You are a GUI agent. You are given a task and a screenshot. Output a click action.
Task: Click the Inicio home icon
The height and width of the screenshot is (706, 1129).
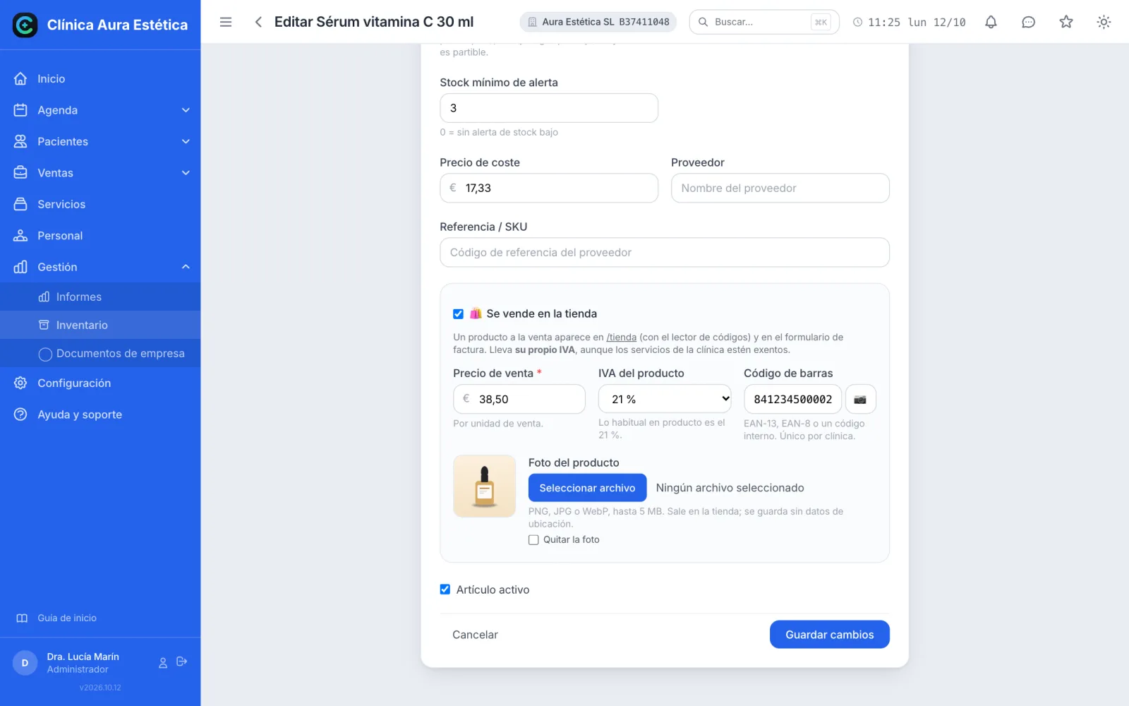tap(20, 78)
